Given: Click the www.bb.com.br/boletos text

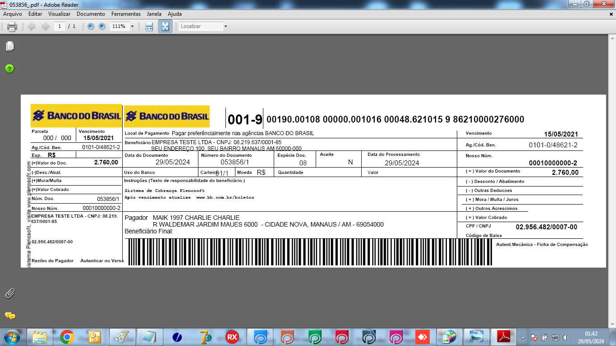Looking at the screenshot, I should pyautogui.click(x=225, y=197).
